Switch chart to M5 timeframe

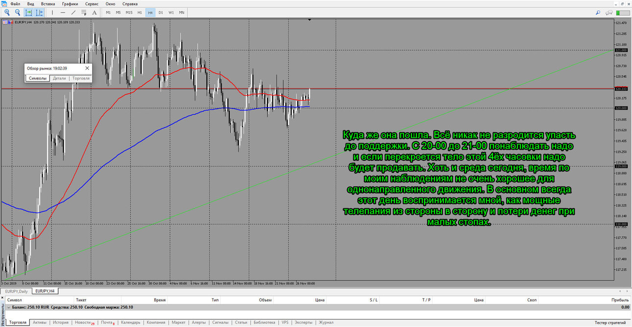coord(118,12)
